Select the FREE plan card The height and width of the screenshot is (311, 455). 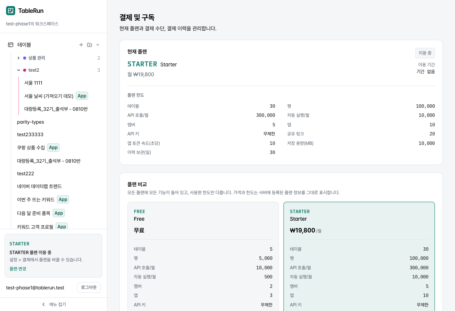[203, 256]
